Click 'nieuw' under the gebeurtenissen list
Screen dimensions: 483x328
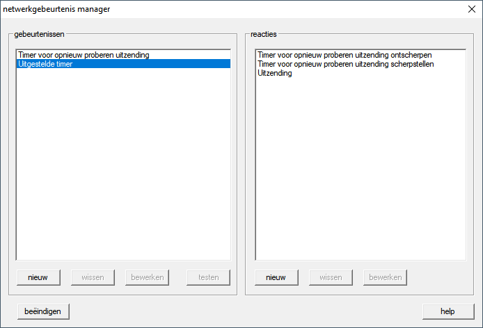click(38, 277)
